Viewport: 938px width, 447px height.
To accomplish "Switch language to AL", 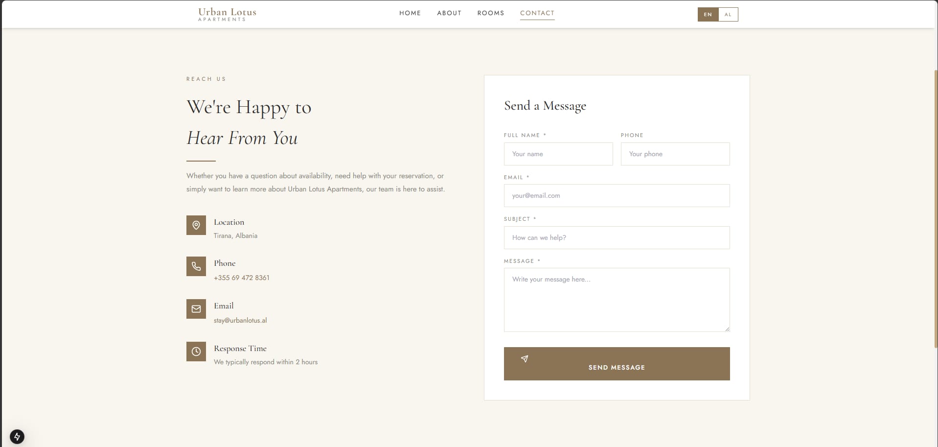I will pos(728,15).
